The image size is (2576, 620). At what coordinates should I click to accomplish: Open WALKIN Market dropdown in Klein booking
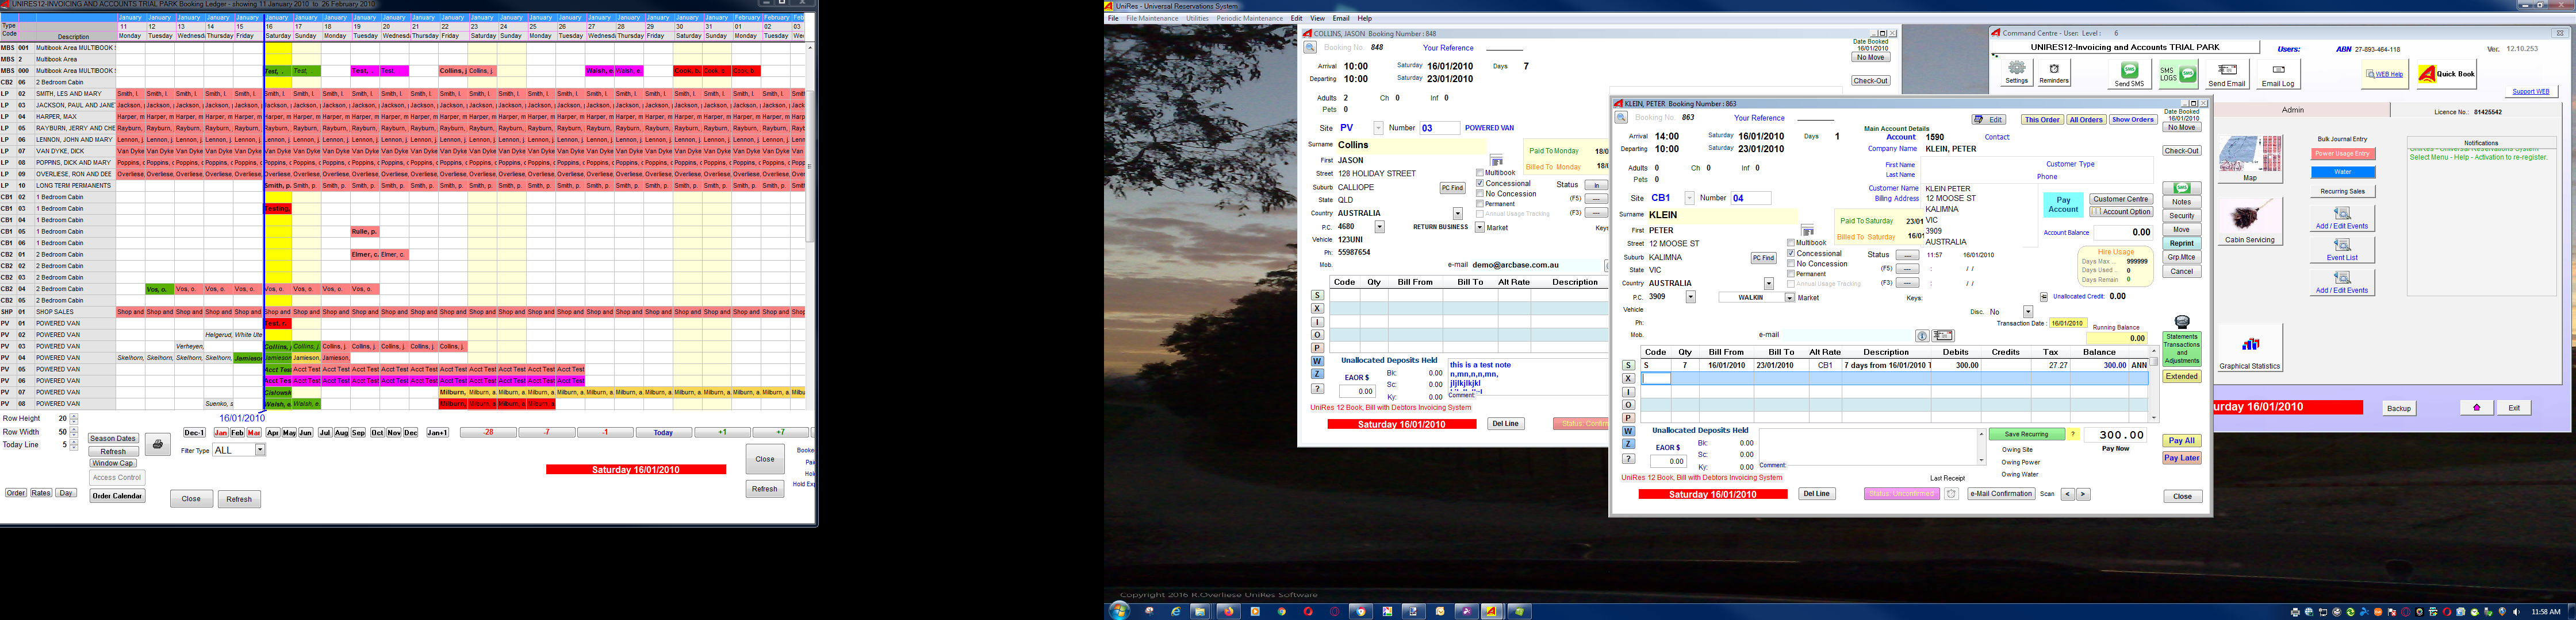coord(1789,297)
